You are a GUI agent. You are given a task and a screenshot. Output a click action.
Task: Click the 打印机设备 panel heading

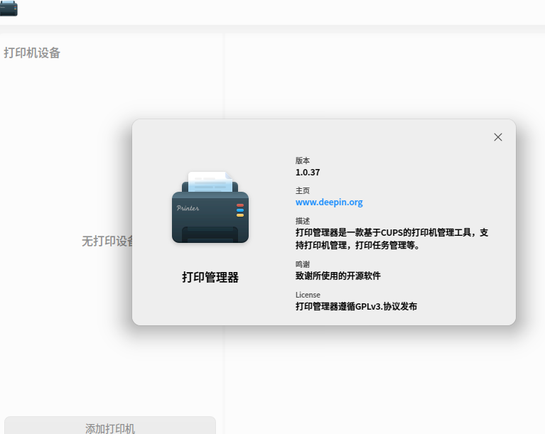click(32, 53)
